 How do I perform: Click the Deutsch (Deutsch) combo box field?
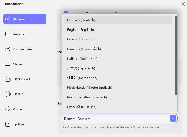120,119
